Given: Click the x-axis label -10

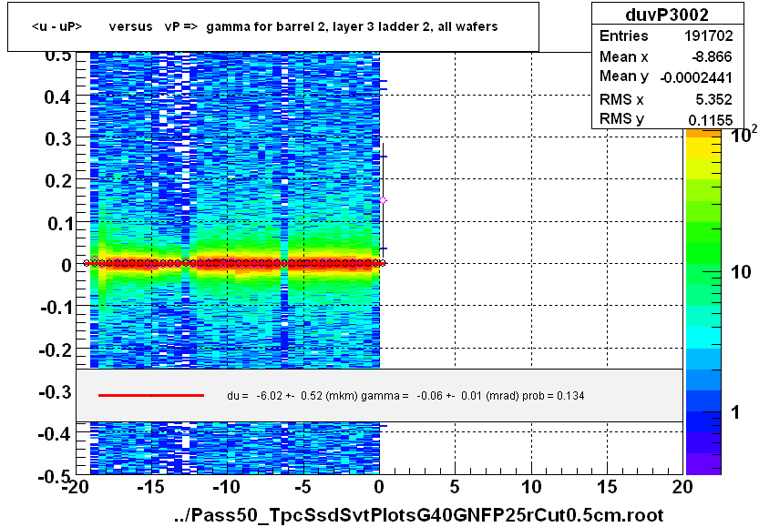Looking at the screenshot, I should (x=226, y=487).
